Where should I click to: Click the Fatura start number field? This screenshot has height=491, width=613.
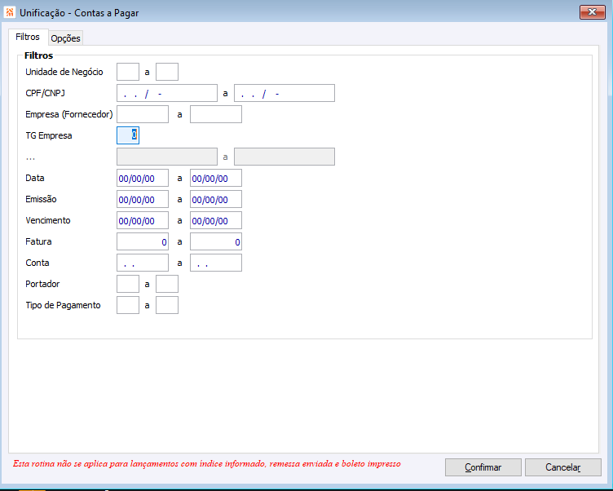pyautogui.click(x=143, y=241)
